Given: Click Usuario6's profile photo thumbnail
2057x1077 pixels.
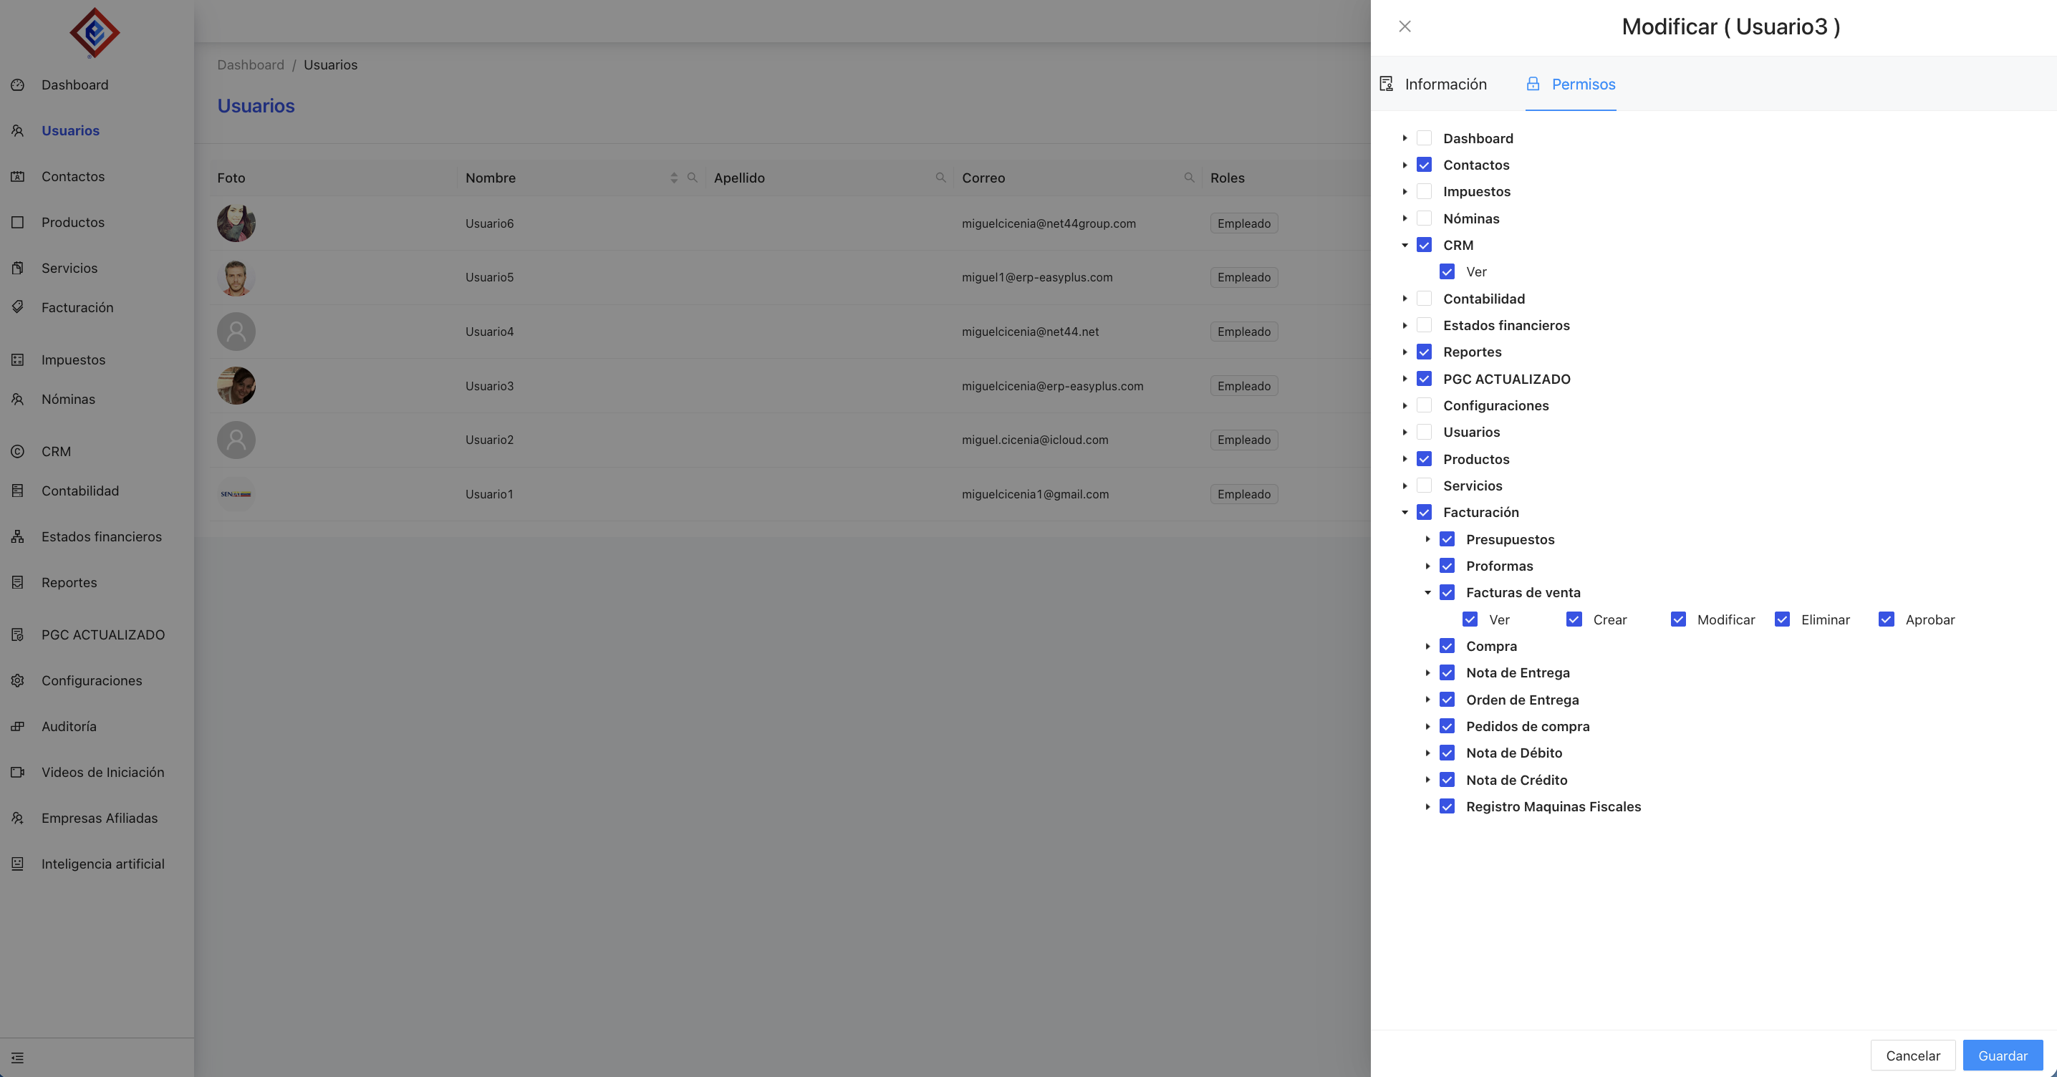Looking at the screenshot, I should [236, 223].
